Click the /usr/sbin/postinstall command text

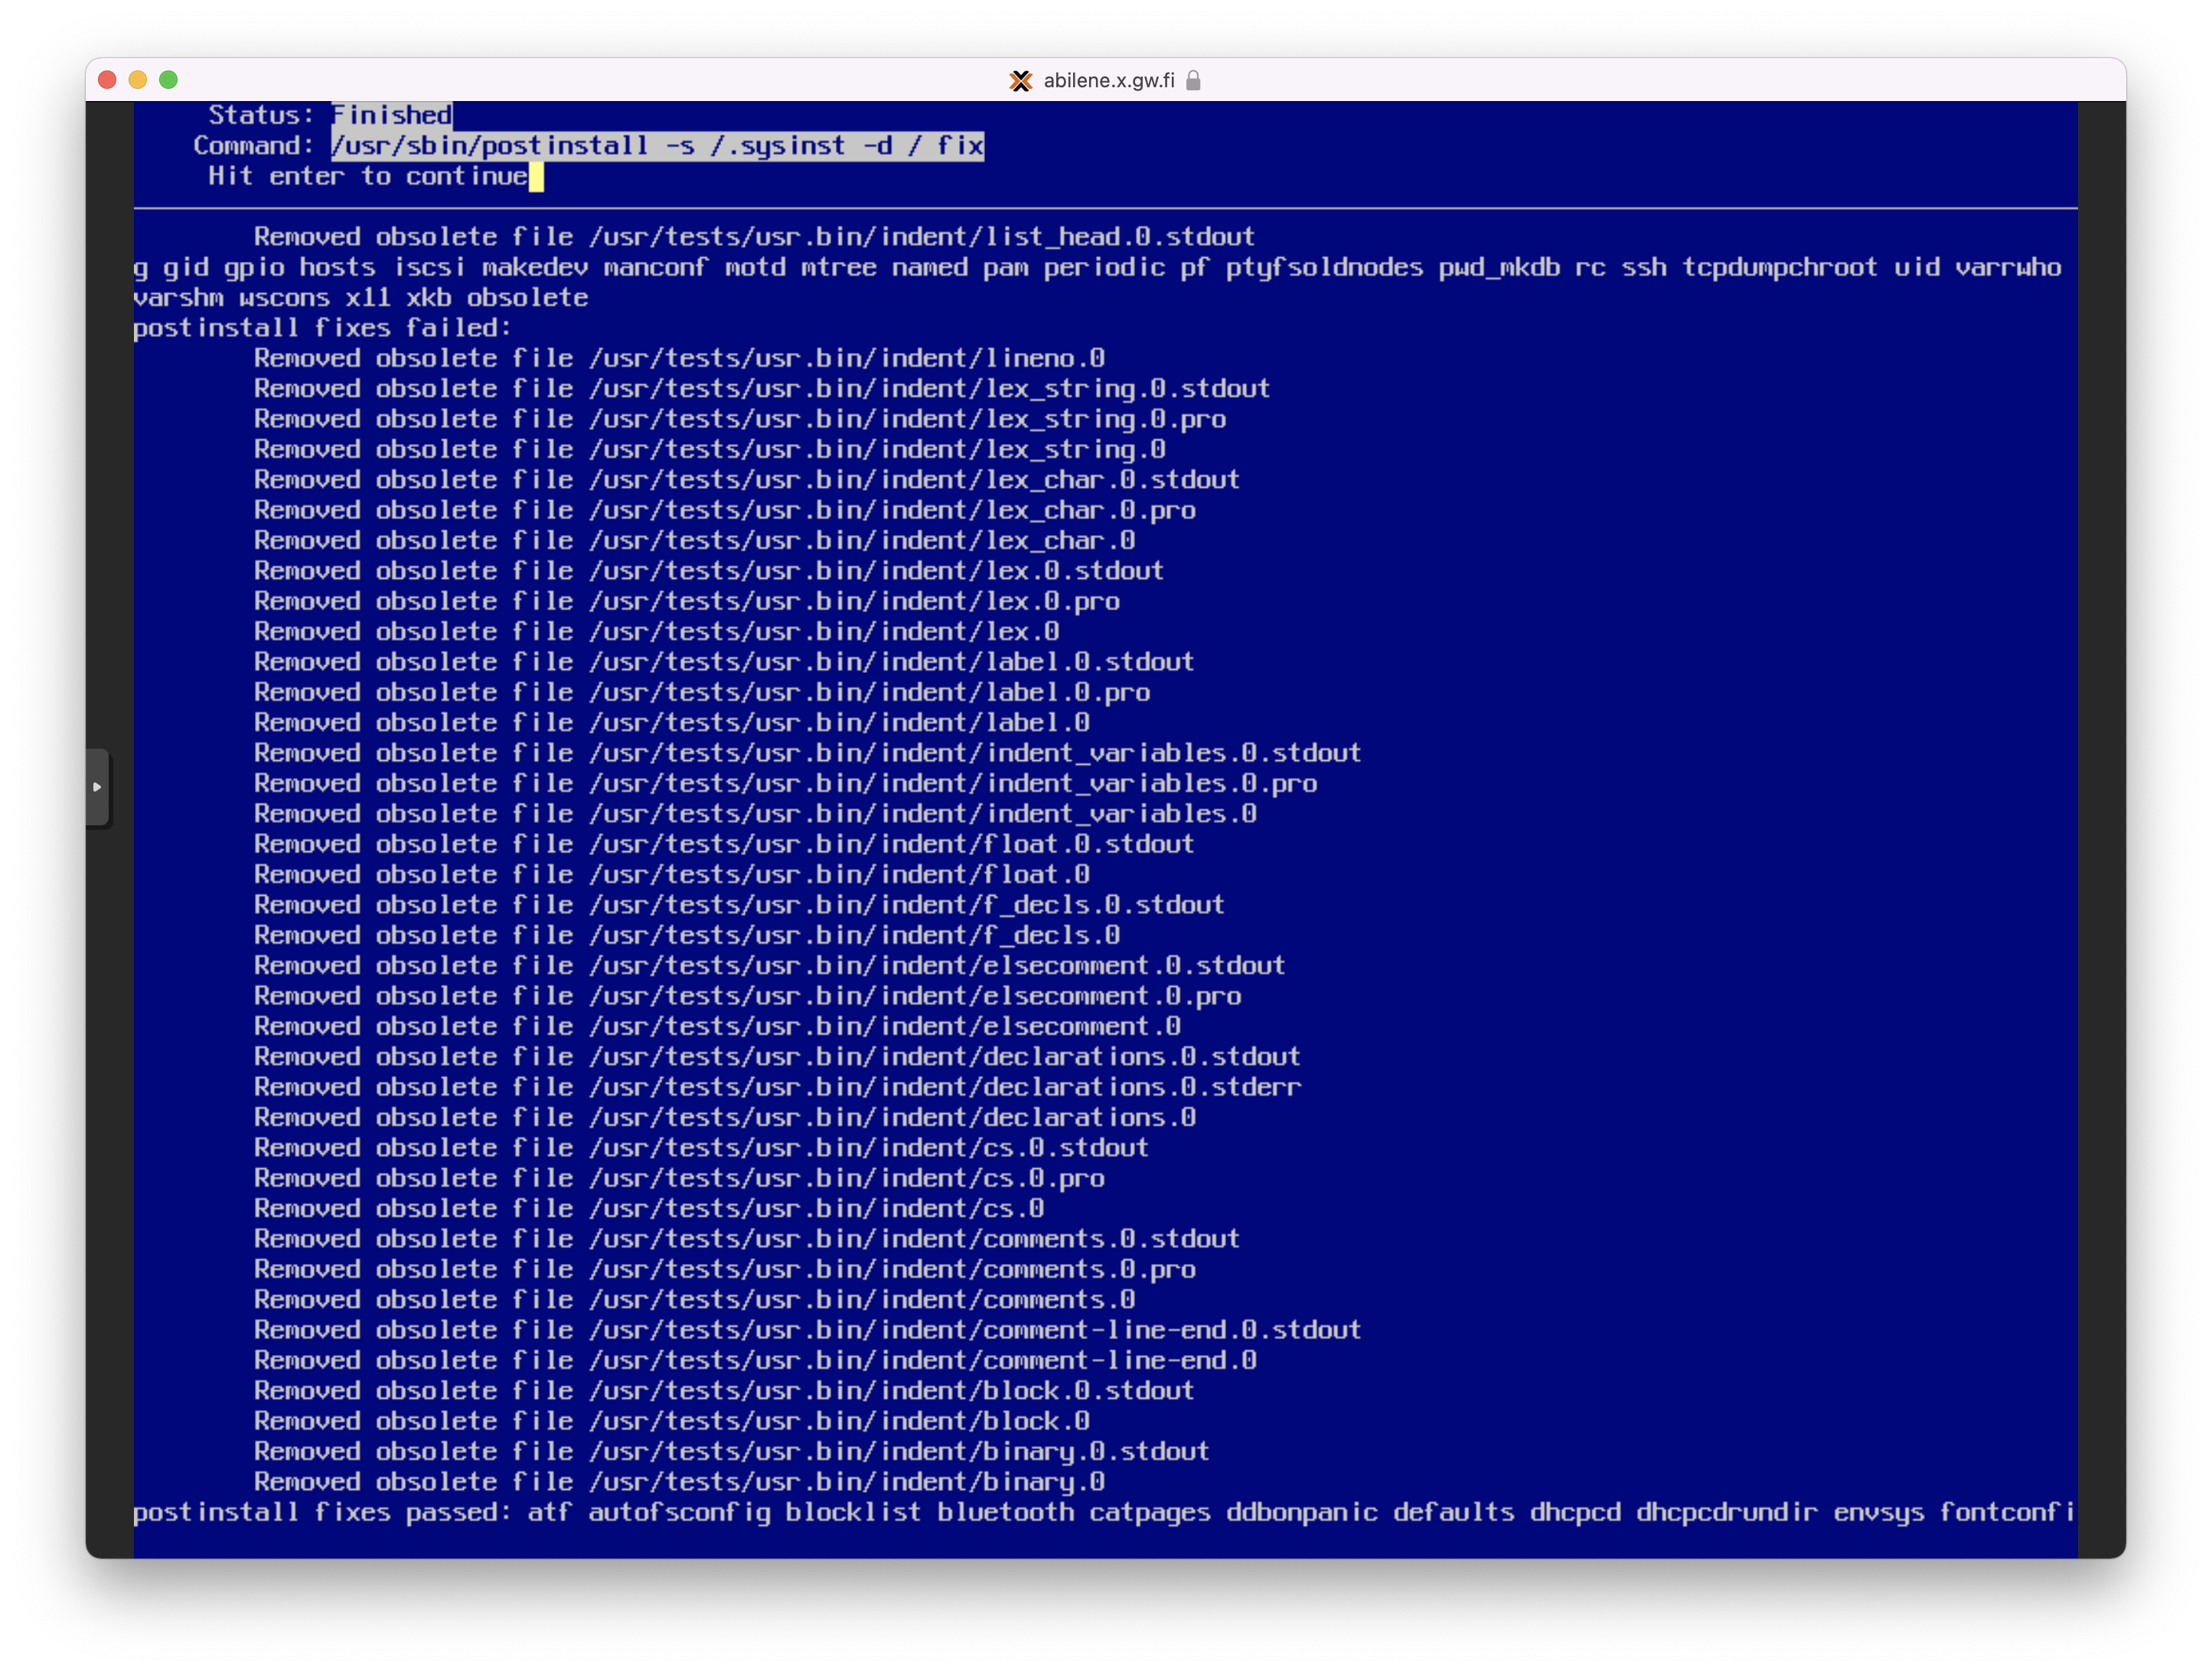[x=657, y=146]
